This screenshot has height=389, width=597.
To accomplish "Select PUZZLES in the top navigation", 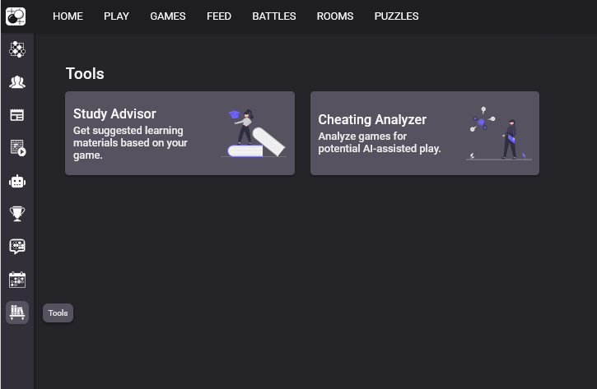I will click(x=396, y=16).
